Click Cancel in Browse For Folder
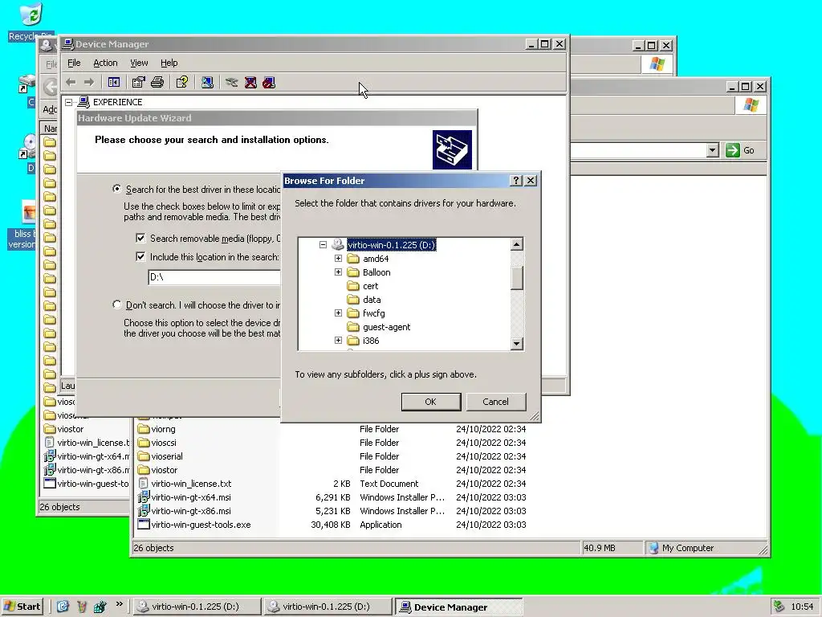The height and width of the screenshot is (617, 822). click(x=495, y=402)
